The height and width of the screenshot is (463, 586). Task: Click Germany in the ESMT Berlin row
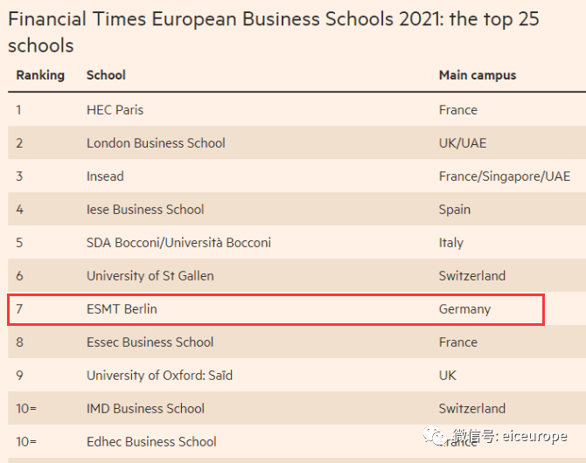(464, 309)
